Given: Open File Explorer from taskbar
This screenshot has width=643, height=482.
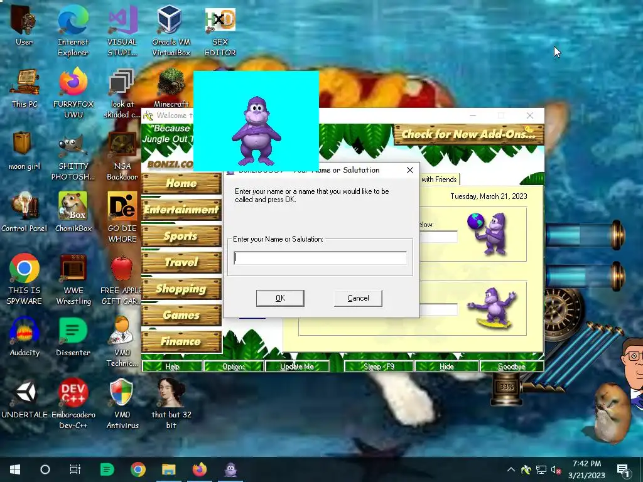Looking at the screenshot, I should coord(168,469).
